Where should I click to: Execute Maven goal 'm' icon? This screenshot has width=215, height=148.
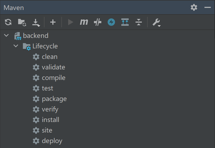[84, 22]
